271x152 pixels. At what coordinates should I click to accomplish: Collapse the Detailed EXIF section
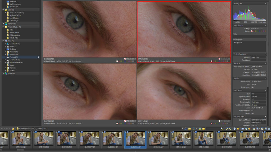tap(265, 116)
